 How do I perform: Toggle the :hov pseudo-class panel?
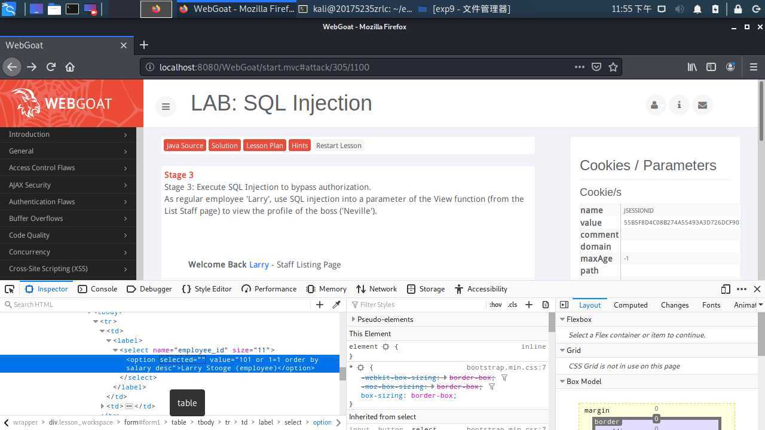tap(495, 305)
